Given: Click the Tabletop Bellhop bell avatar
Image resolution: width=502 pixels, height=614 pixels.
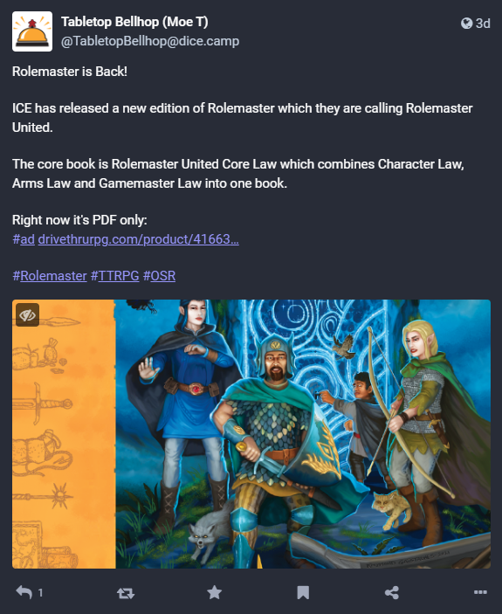Looking at the screenshot, I should 32,31.
